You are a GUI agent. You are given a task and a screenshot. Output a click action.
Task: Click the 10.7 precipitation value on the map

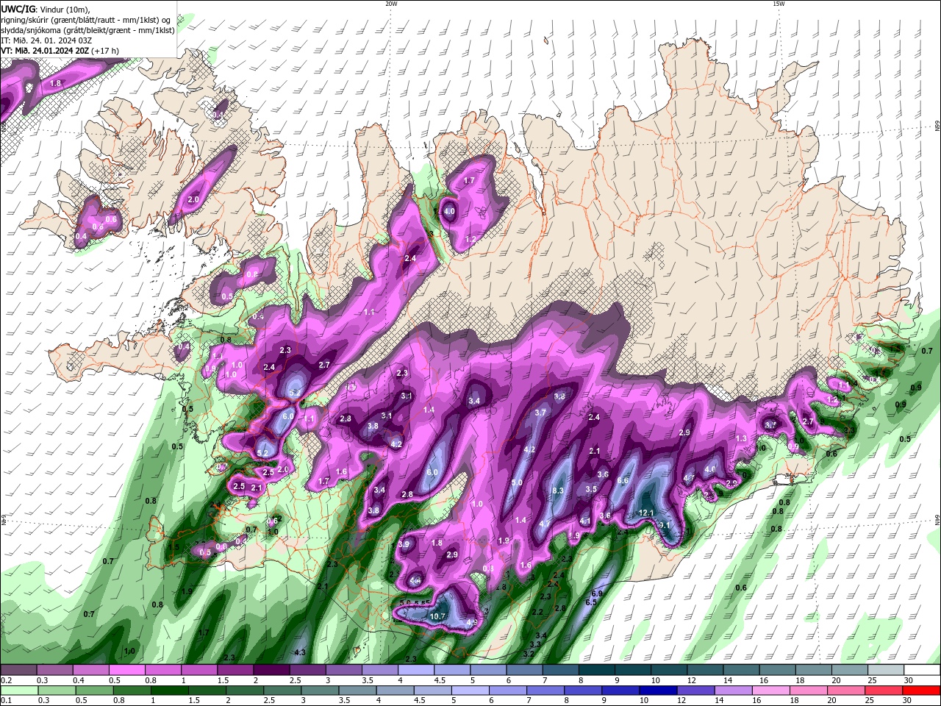point(437,616)
